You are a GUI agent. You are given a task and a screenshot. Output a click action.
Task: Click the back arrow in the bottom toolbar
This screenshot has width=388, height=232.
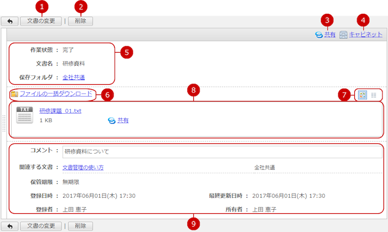pos(9,226)
